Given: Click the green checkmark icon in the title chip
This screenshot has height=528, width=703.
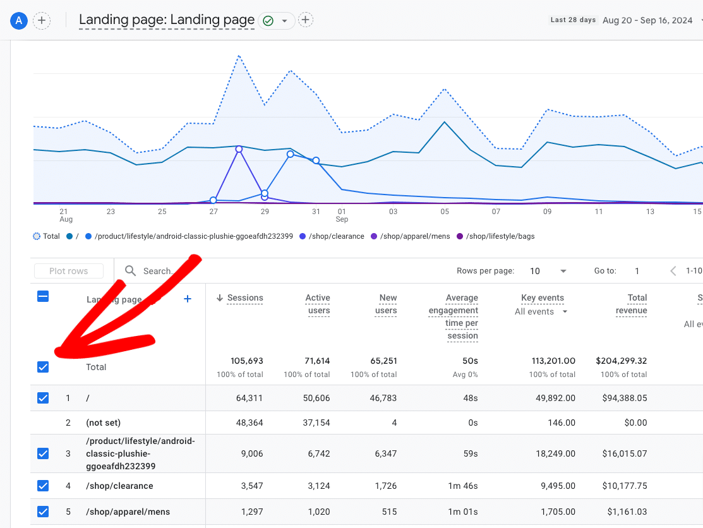Looking at the screenshot, I should (268, 20).
